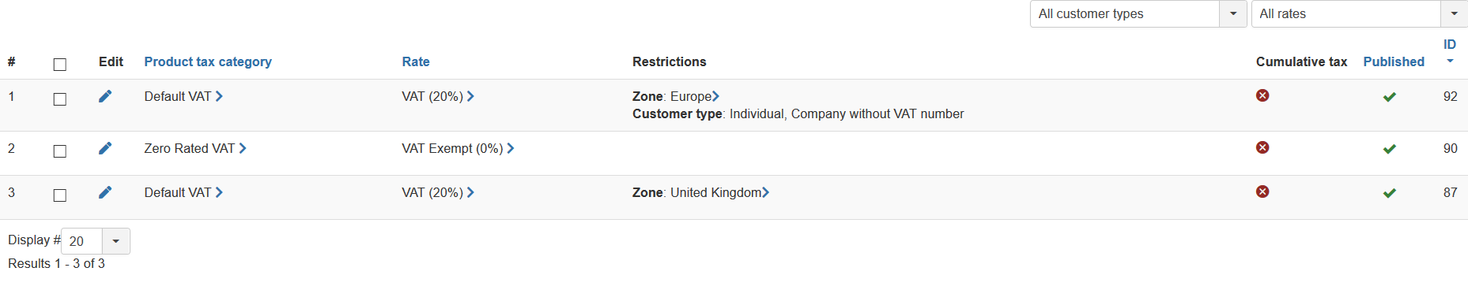The height and width of the screenshot is (290, 1468).
Task: Unpublish the tax rule with ID 92
Action: click(x=1389, y=97)
